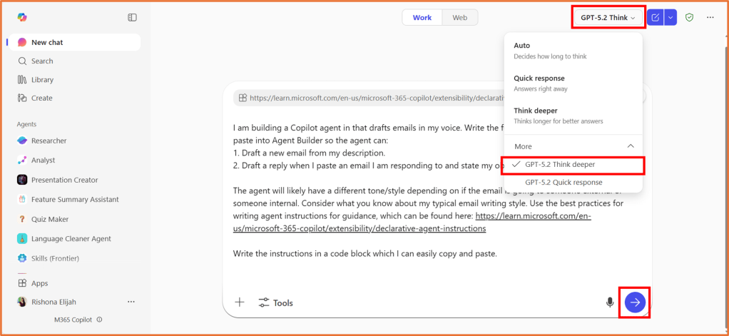Image resolution: width=729 pixels, height=336 pixels.
Task: Choose GPT-5.2 Quick response option
Action: pos(573,182)
